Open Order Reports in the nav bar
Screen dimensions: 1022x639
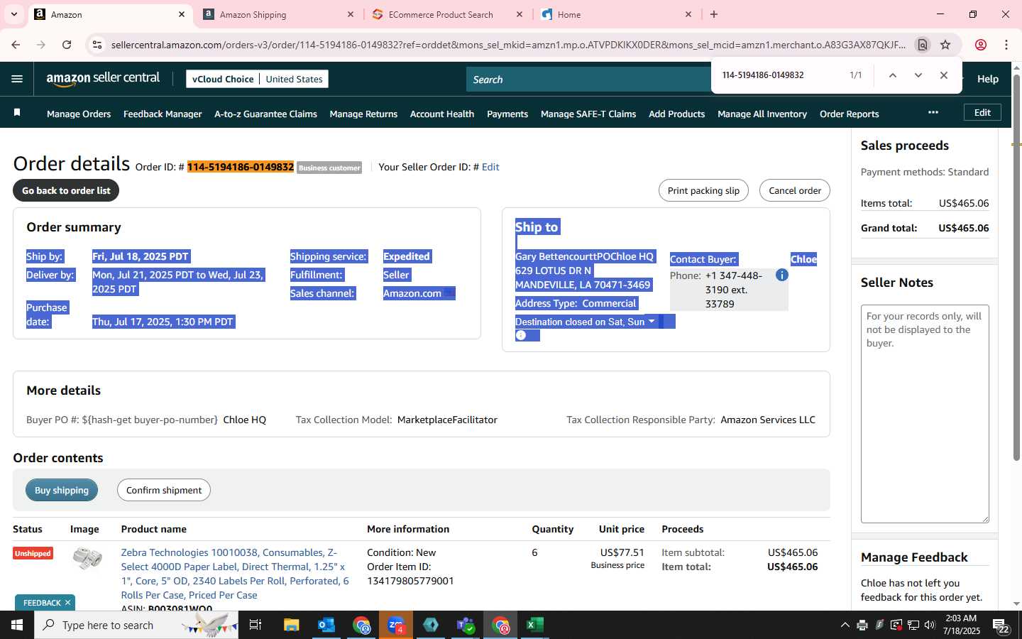(849, 114)
